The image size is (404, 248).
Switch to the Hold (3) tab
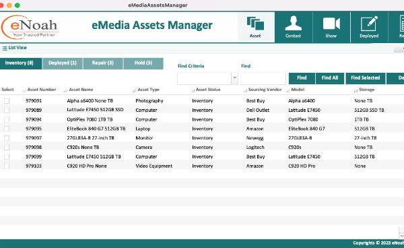tap(143, 63)
